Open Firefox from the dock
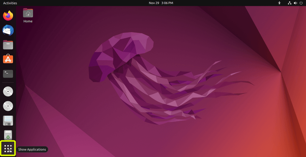The height and width of the screenshot is (157, 306). coord(8,16)
